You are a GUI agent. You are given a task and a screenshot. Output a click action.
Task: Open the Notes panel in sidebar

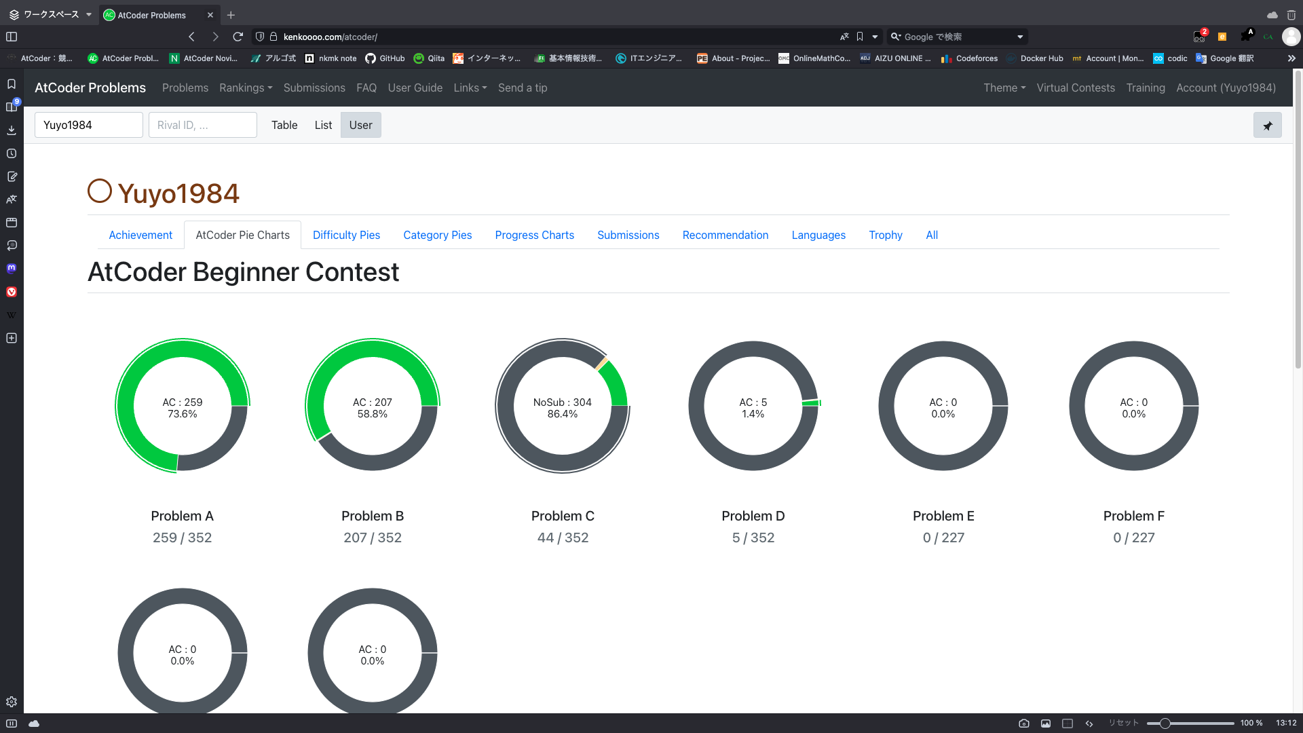point(12,176)
